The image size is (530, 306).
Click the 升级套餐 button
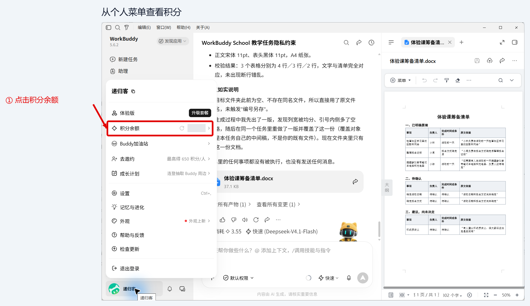(x=200, y=113)
